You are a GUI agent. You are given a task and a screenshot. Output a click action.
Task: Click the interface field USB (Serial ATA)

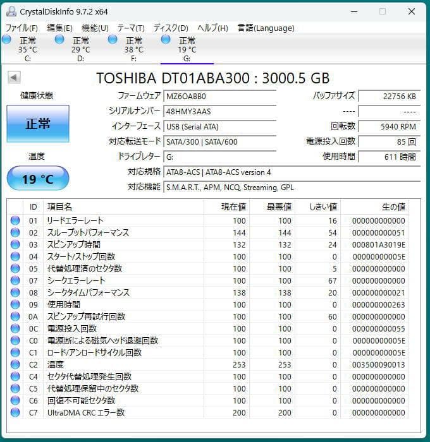coord(220,127)
